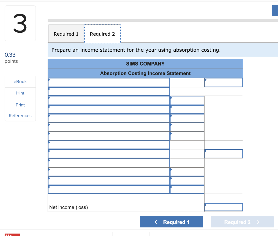Click the first row amount field in the right column

[x=224, y=83]
